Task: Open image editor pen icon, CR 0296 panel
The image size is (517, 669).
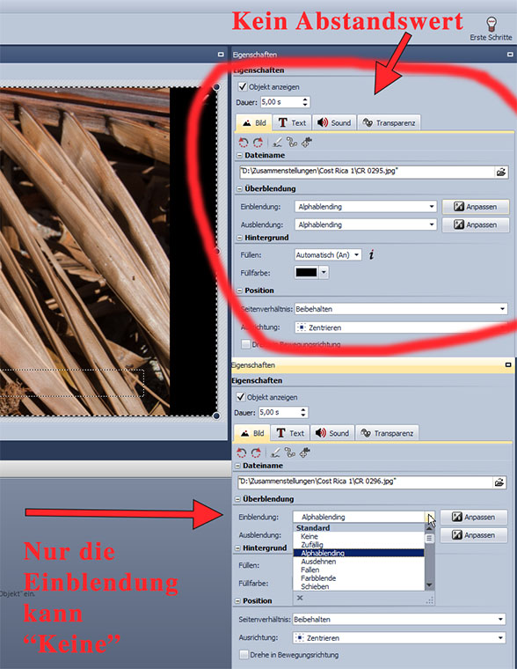Action: click(275, 452)
